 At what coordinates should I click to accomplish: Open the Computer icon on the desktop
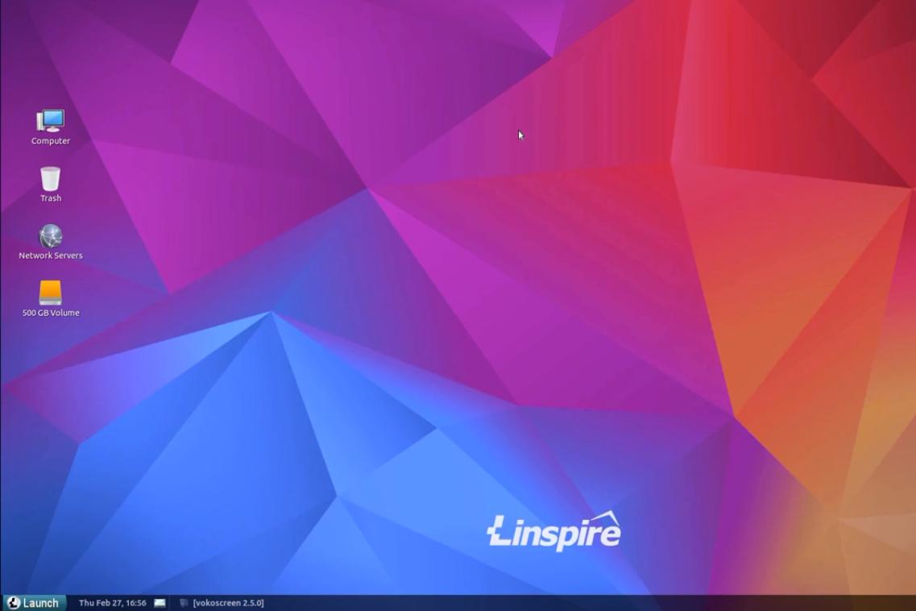click(50, 122)
